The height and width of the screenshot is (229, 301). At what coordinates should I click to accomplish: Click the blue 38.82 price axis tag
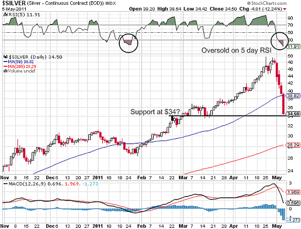click(x=293, y=96)
